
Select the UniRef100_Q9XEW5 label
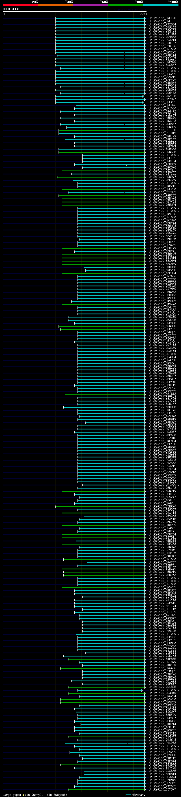pos(162,53)
